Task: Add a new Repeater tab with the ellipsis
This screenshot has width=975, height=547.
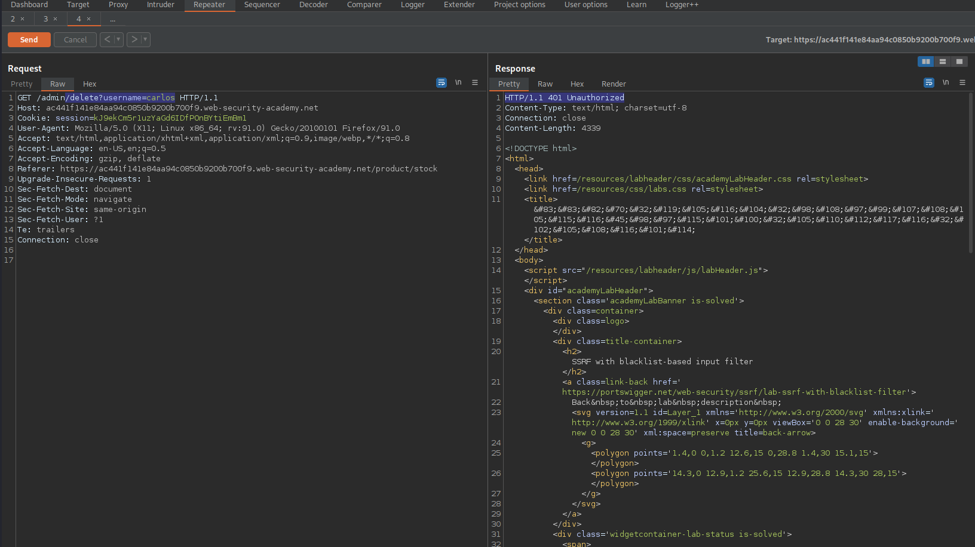Action: [x=112, y=19]
